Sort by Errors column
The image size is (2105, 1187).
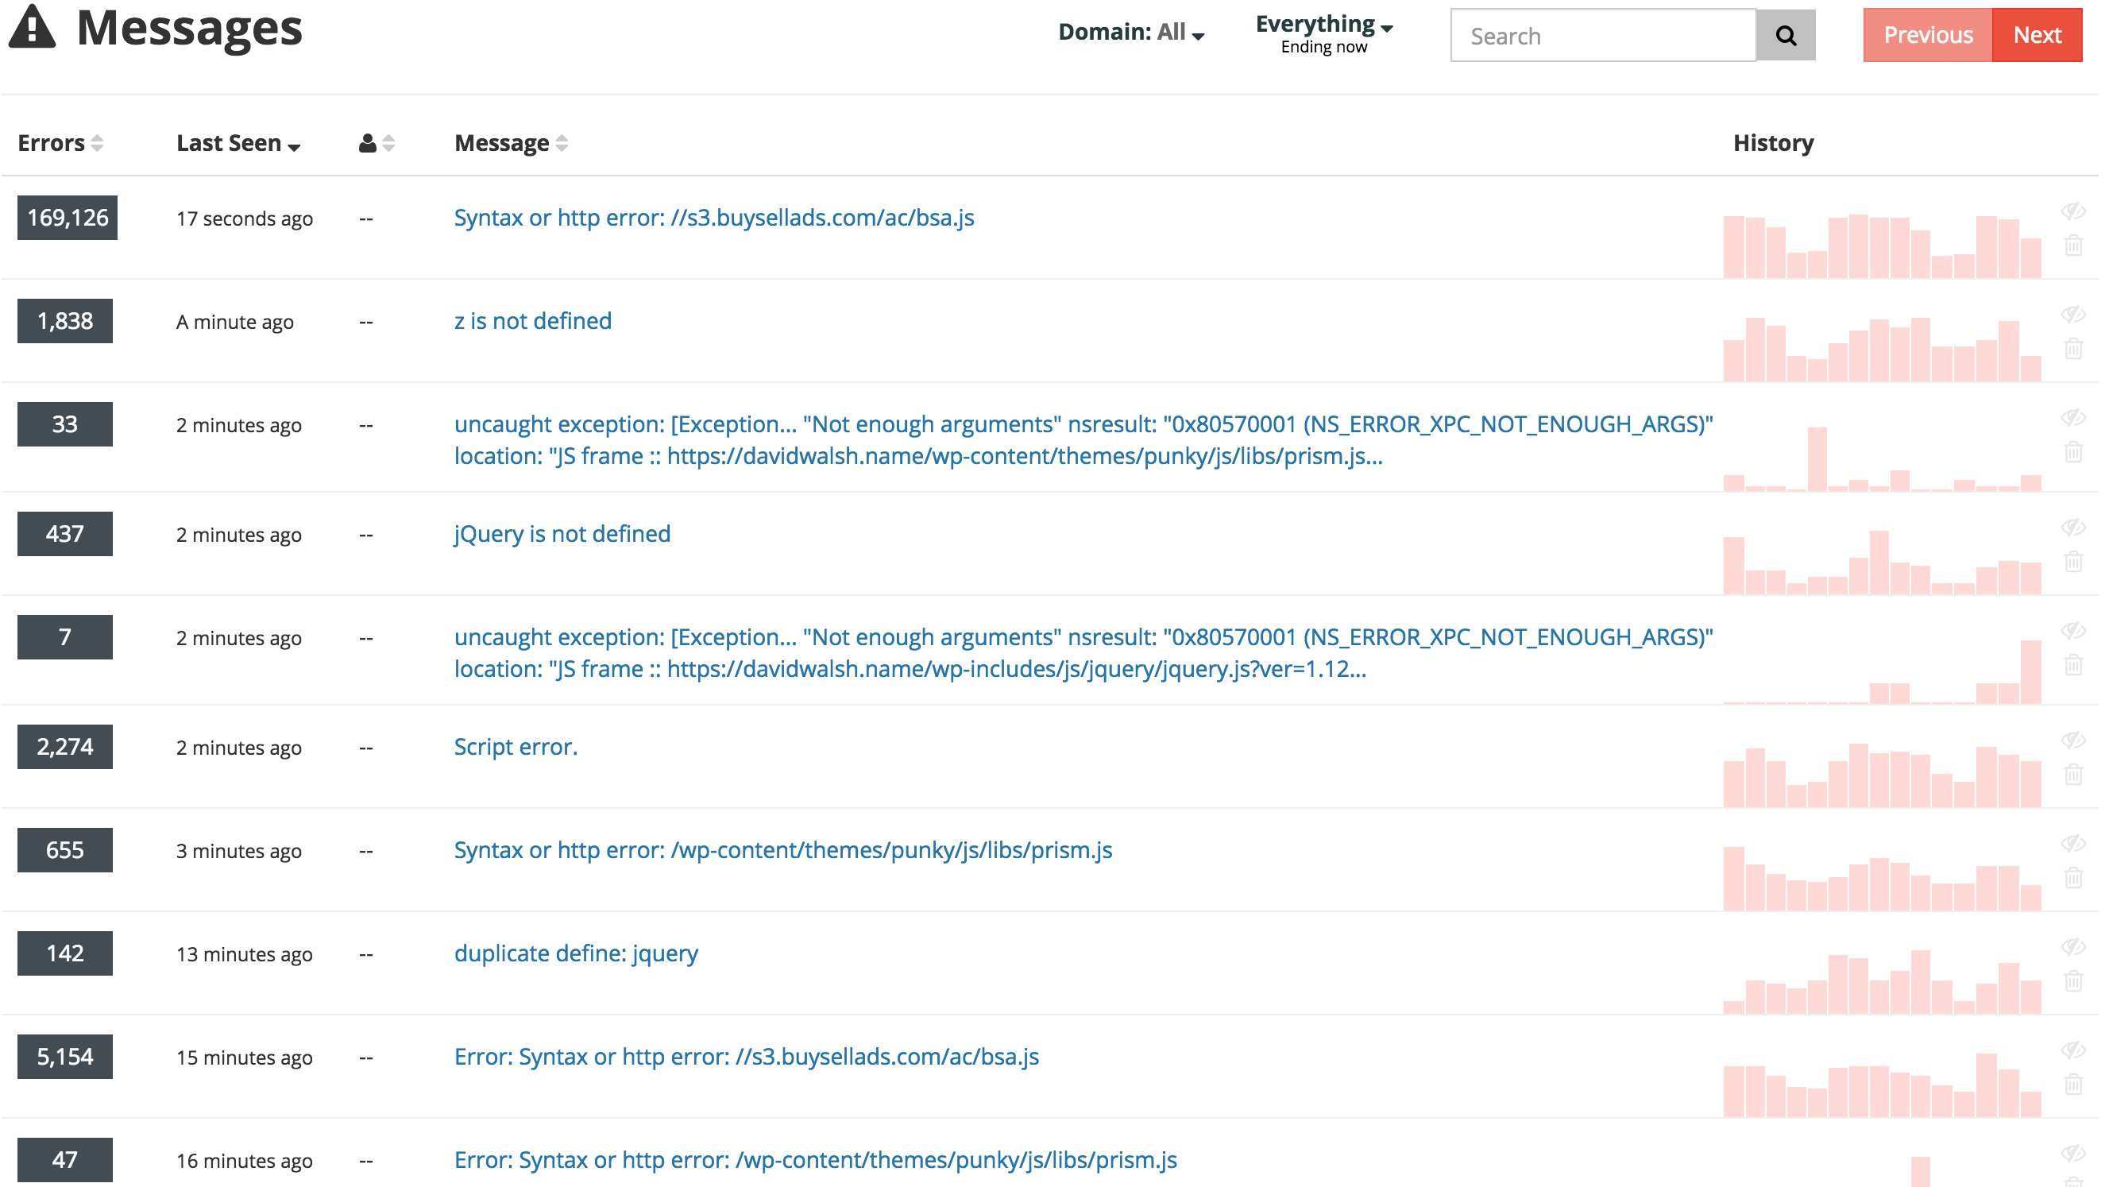(60, 143)
